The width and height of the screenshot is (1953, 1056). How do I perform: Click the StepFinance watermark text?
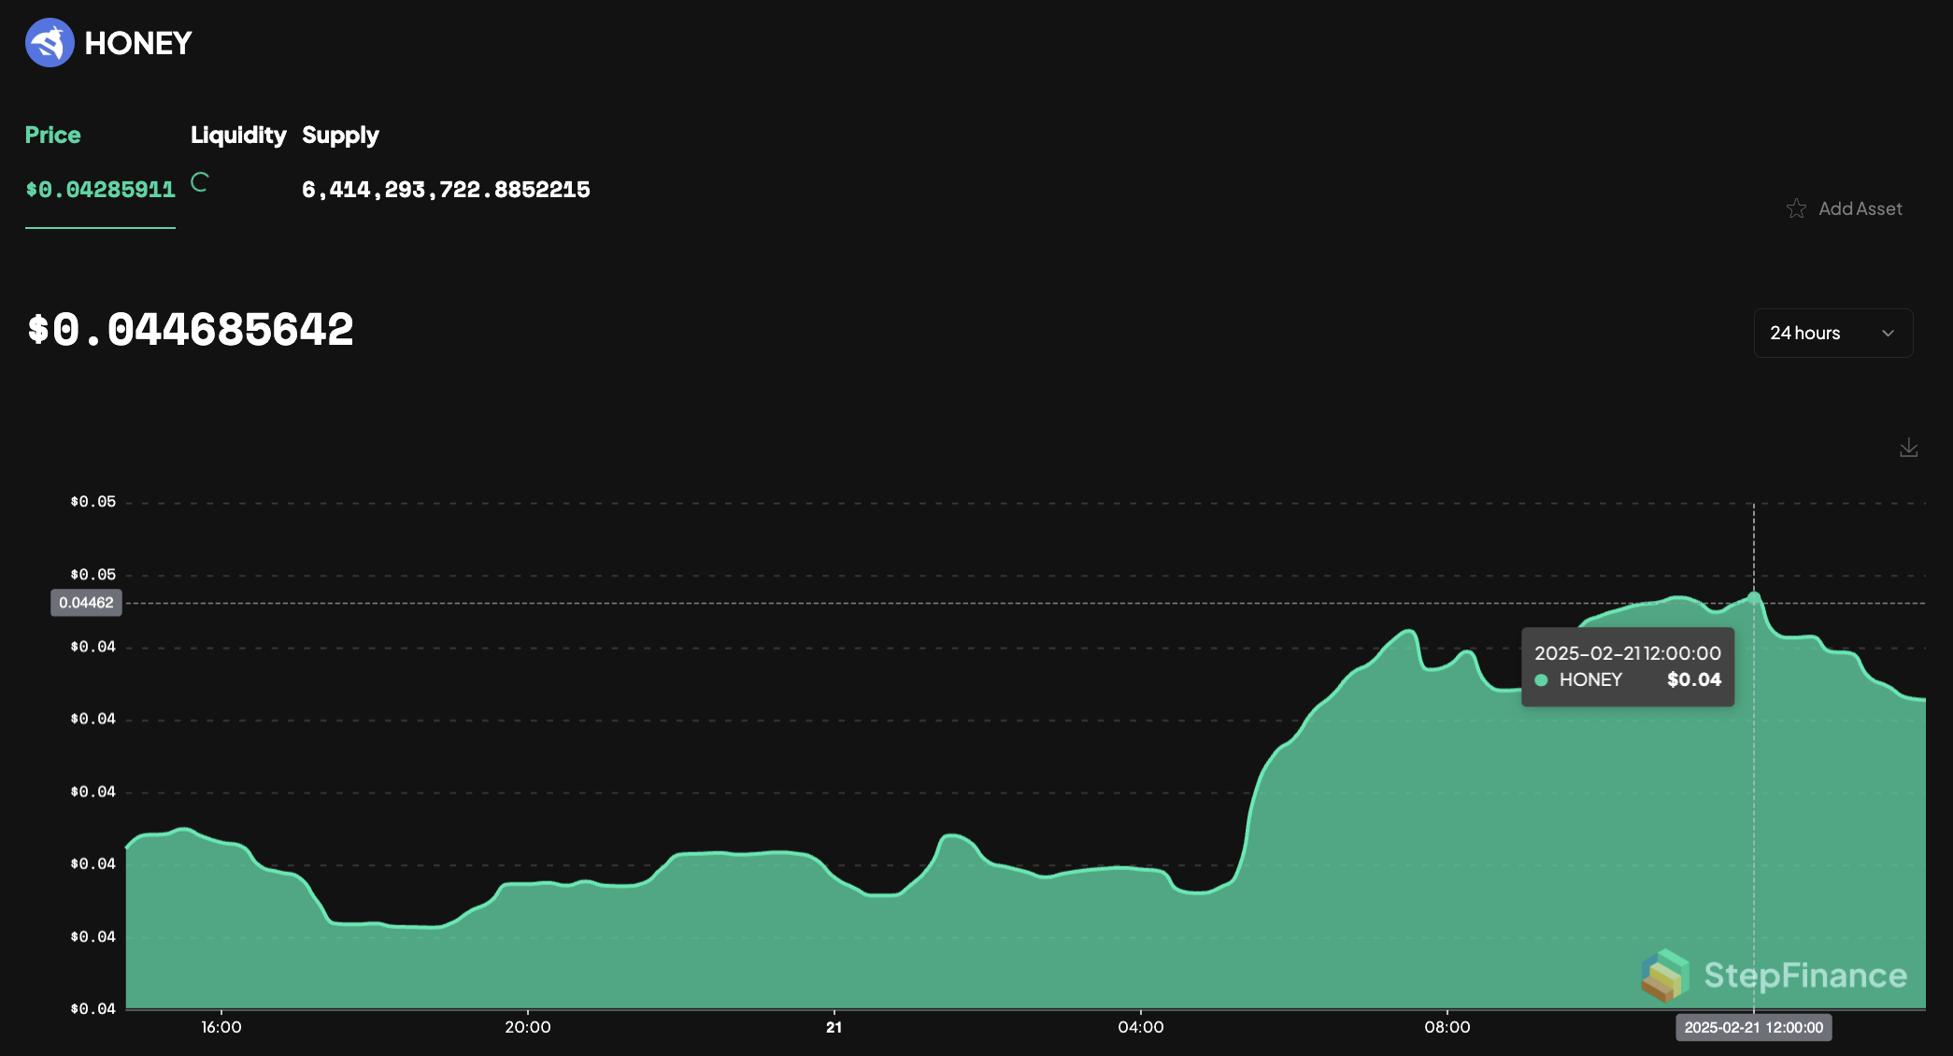[x=1804, y=976]
